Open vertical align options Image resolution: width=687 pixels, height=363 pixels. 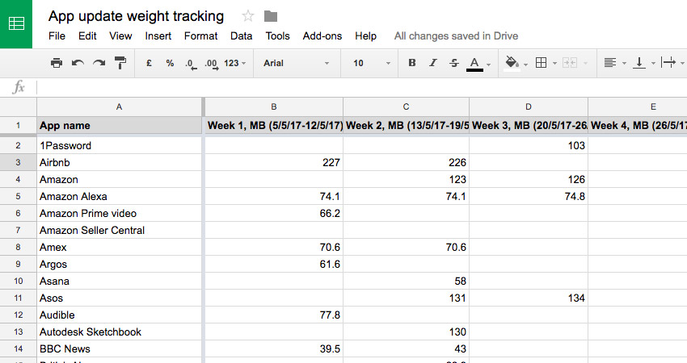pyautogui.click(x=639, y=63)
